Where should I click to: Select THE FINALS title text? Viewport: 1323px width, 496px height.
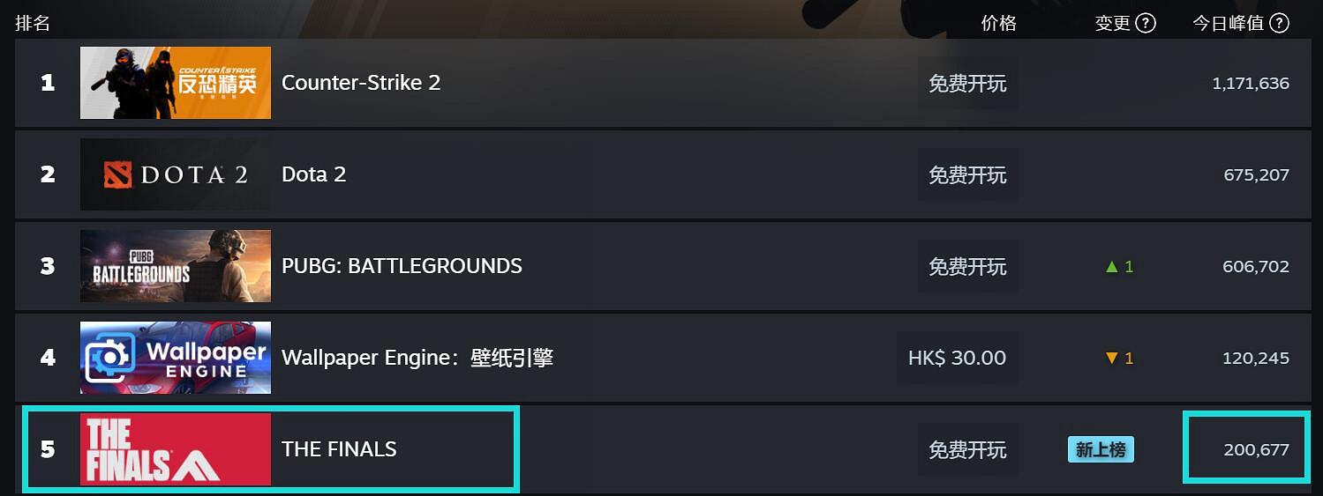tap(339, 449)
